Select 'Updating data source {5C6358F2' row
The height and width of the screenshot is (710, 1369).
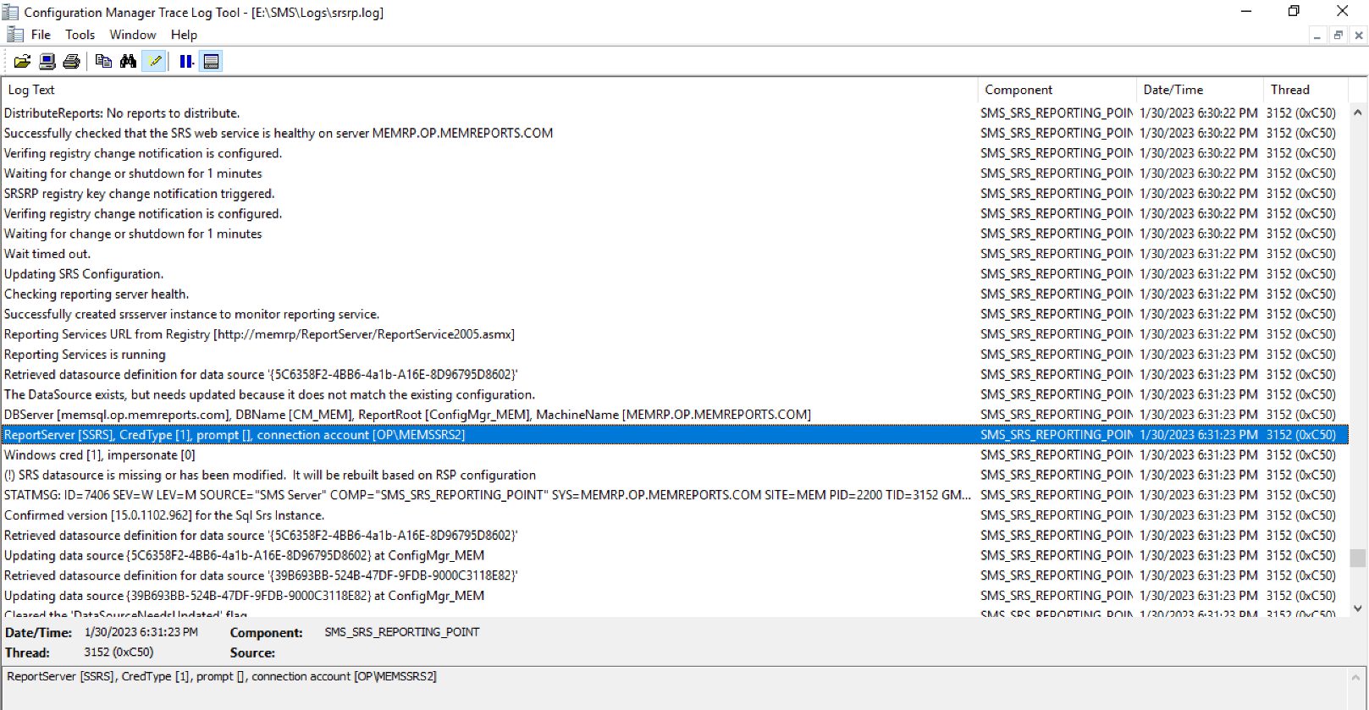(x=675, y=555)
